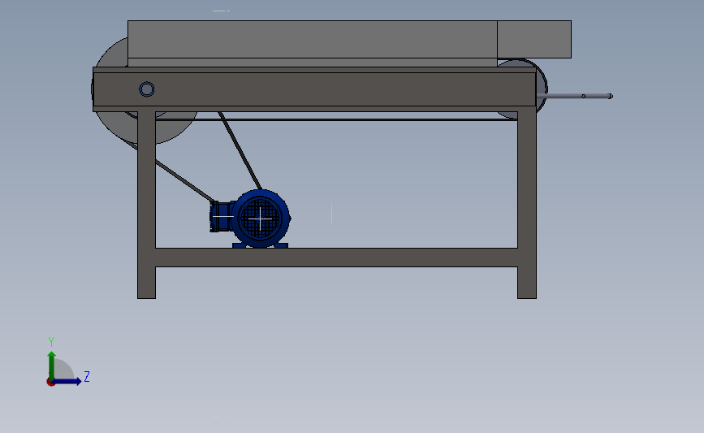Select the thin strip under top cover
The height and width of the screenshot is (433, 704).
[313, 63]
